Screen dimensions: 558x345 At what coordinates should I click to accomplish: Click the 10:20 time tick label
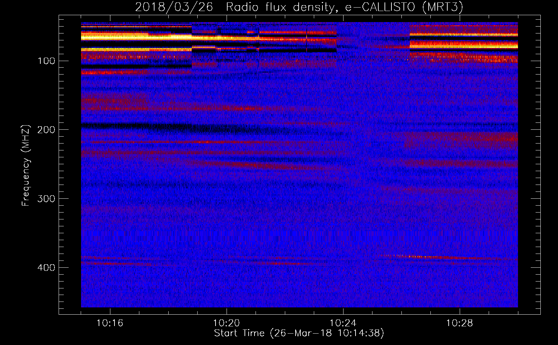(x=226, y=323)
